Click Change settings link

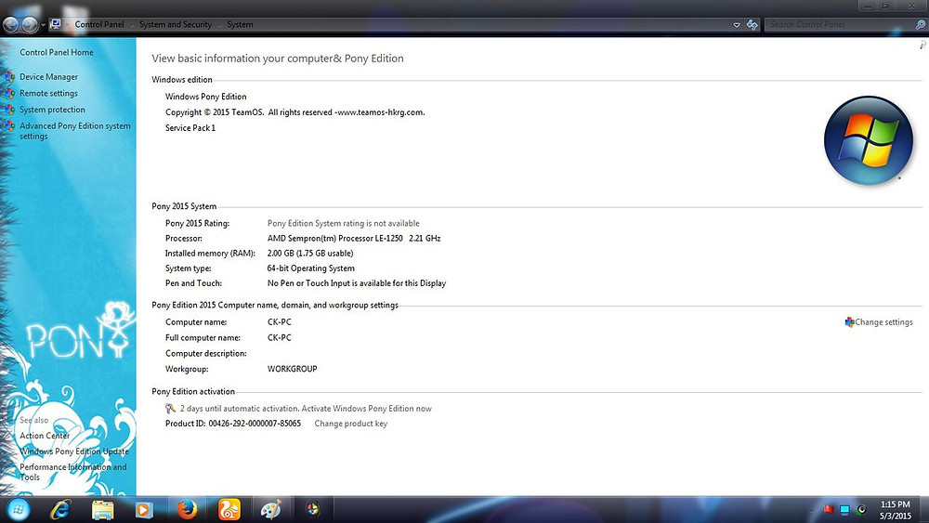pos(883,322)
